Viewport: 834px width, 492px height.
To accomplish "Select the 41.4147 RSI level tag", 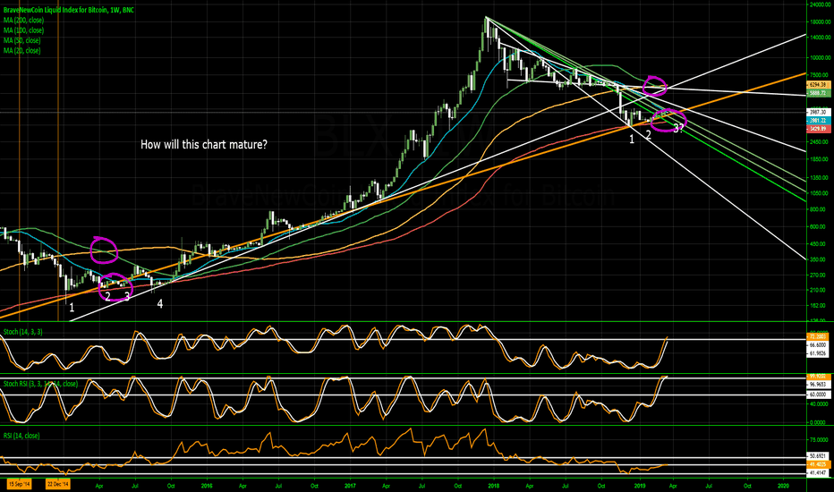I will (x=820, y=473).
